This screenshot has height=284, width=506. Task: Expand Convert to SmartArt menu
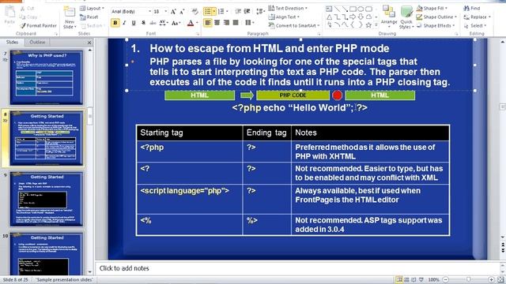point(294,25)
